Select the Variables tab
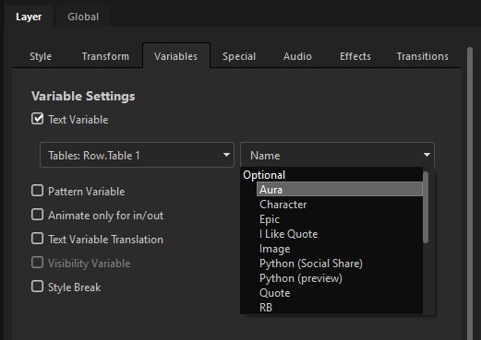This screenshot has height=340, width=481. [176, 56]
